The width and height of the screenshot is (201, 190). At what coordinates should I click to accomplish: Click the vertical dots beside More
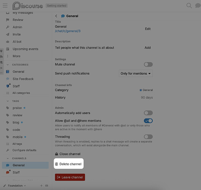click(x=8, y=56)
